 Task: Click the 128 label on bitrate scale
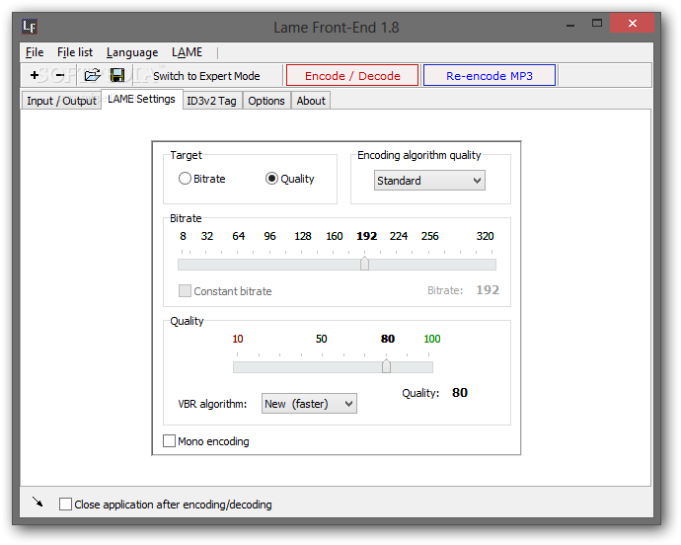[x=303, y=236]
